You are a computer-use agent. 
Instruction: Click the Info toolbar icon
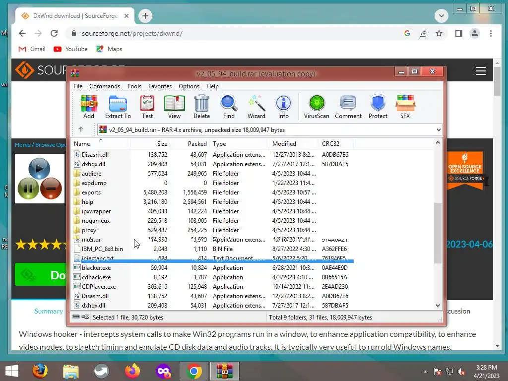[x=283, y=107]
